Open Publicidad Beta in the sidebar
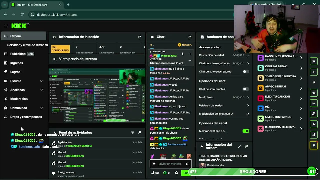This screenshot has width=320, height=180. tap(24, 54)
